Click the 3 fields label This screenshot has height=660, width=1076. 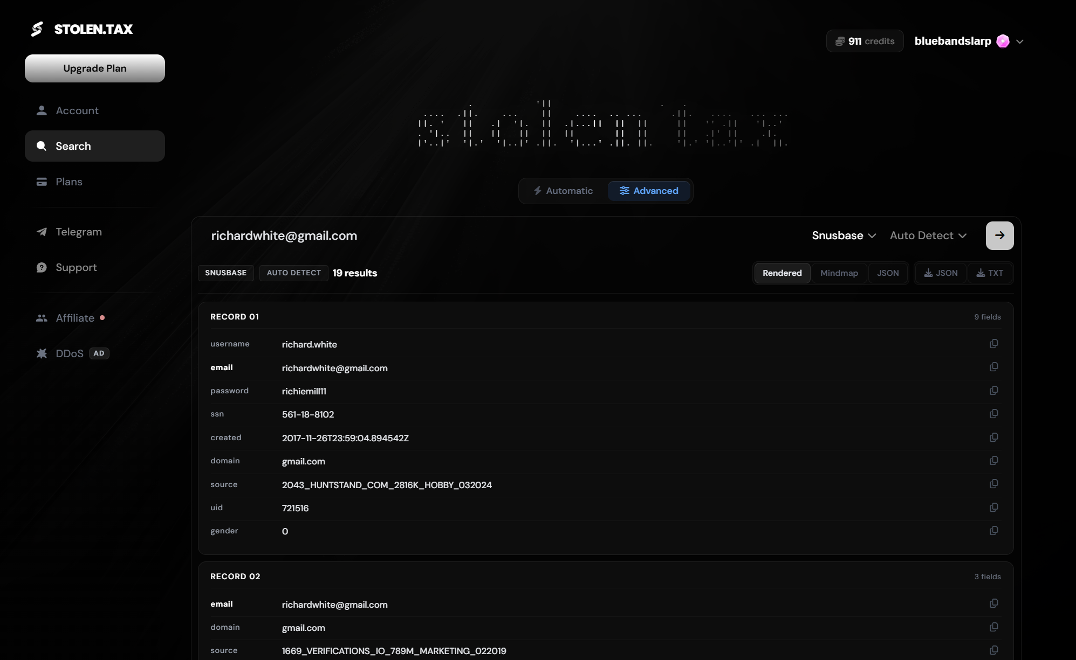[987, 576]
